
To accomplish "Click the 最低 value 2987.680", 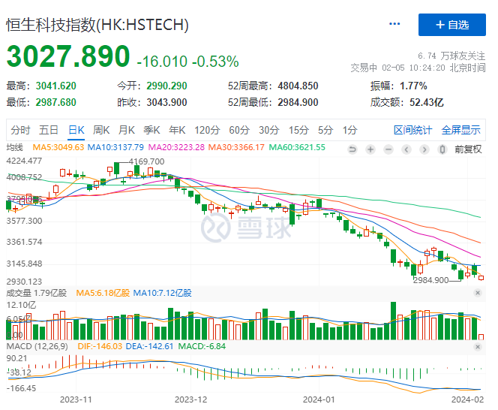I will point(56,102).
